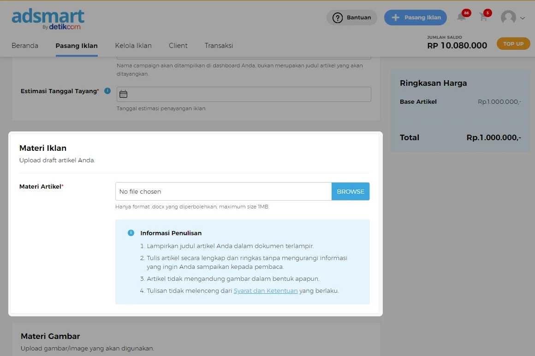Navigate to the Transaksi tab
This screenshot has width=535, height=356.
point(219,46)
